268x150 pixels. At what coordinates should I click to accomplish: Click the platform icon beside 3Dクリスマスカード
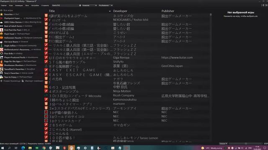point(46,120)
